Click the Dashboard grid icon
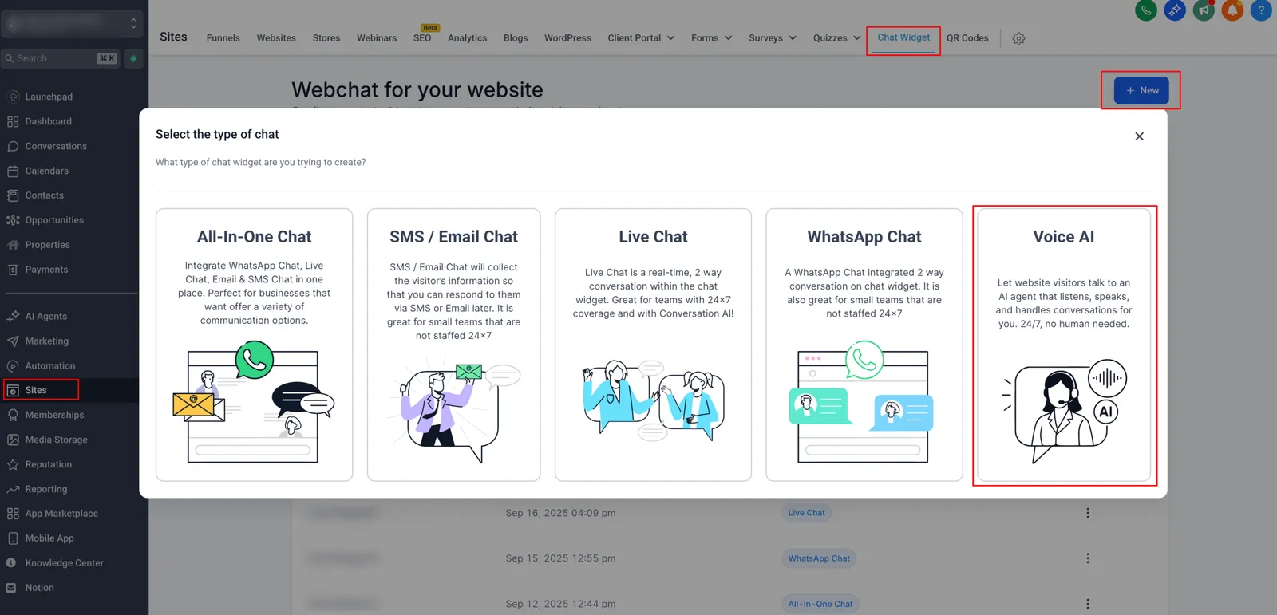 pos(13,121)
